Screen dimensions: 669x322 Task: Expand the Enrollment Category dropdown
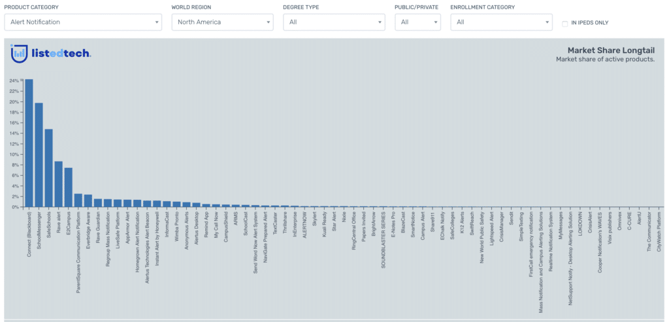point(501,22)
